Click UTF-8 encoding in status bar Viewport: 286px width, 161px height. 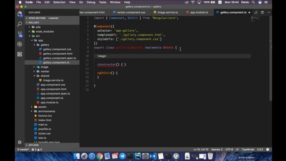[229, 149]
